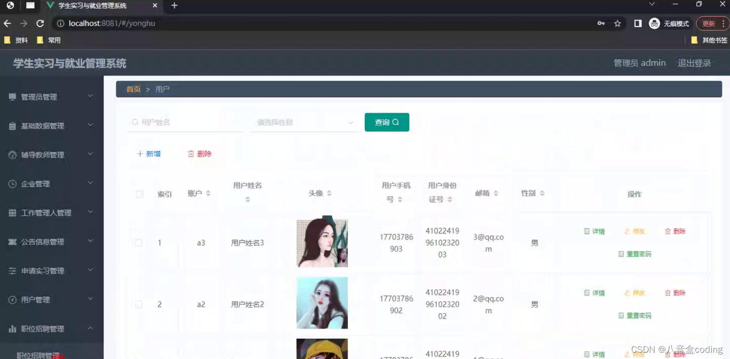Open the avatar thumbnail of 用户姓名2
Image resolution: width=730 pixels, height=359 pixels.
coord(322,303)
